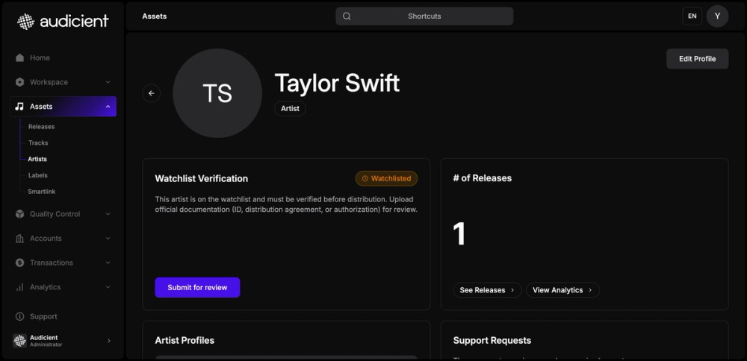
Task: Click the Watchlist Verification title
Action: 202,179
